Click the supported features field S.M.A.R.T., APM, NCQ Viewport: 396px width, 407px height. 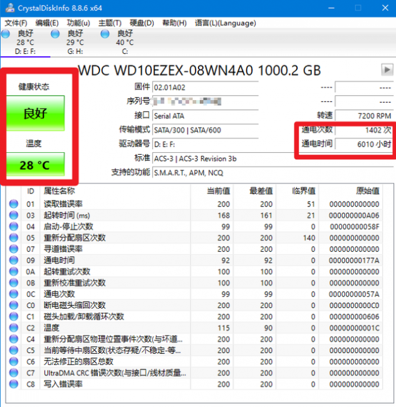273,173
